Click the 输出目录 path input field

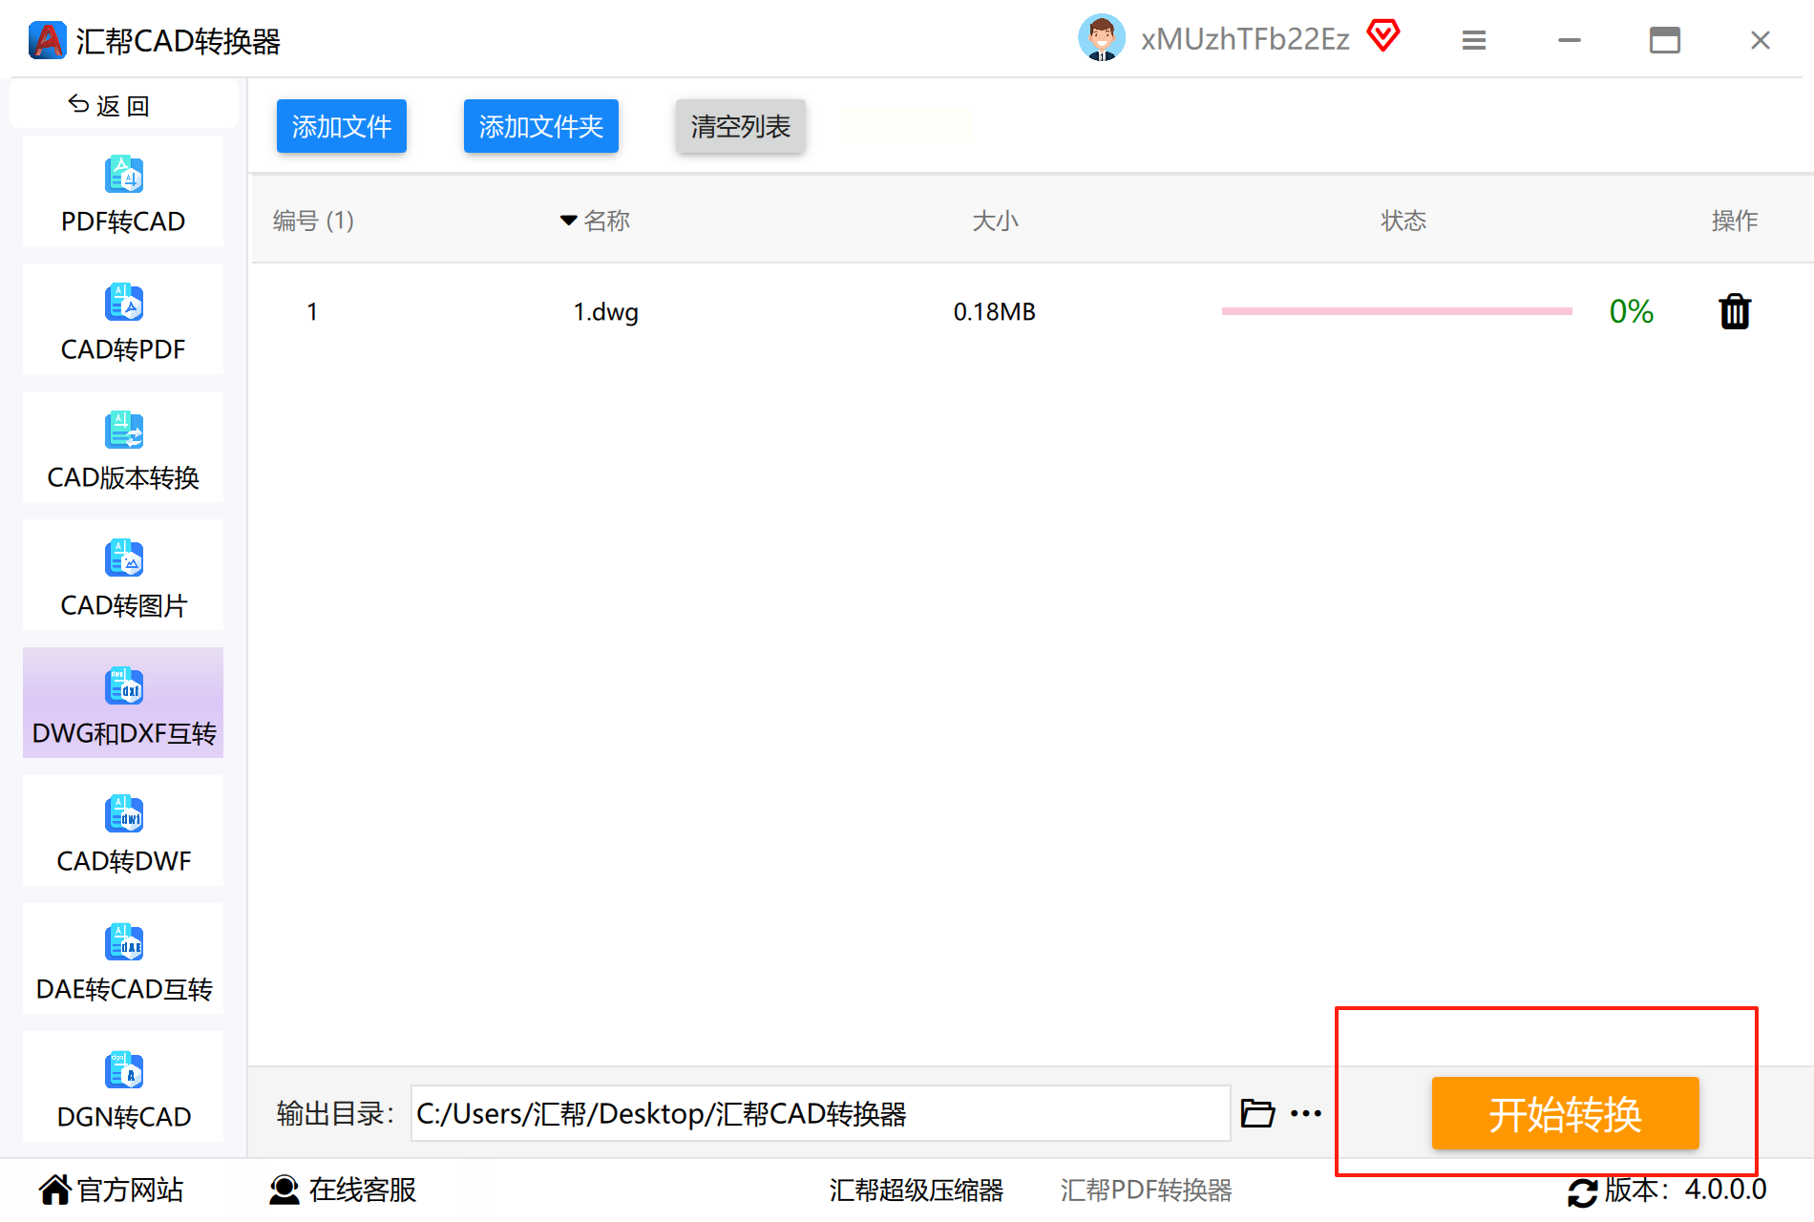tap(821, 1113)
